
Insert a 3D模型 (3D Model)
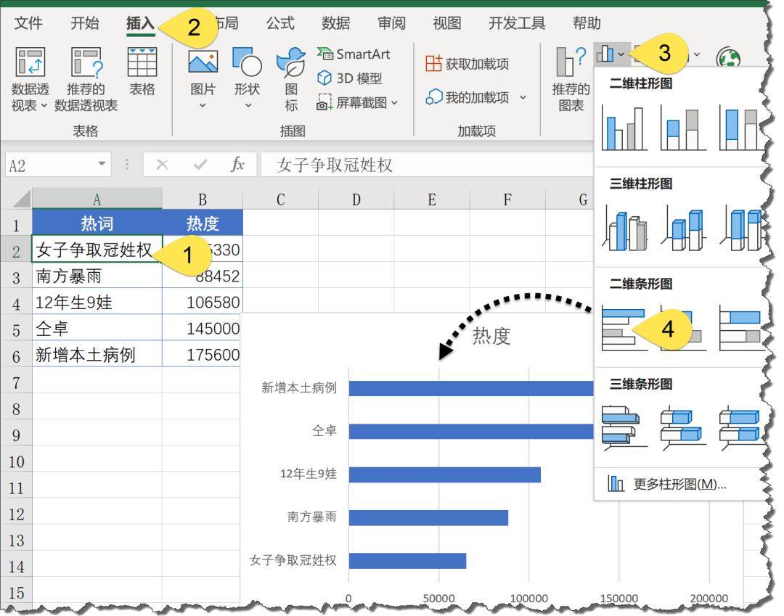tap(348, 78)
